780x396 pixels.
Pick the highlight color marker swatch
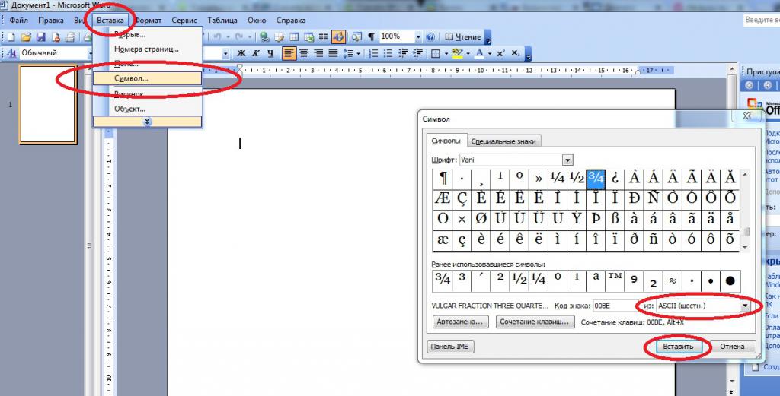tap(458, 53)
